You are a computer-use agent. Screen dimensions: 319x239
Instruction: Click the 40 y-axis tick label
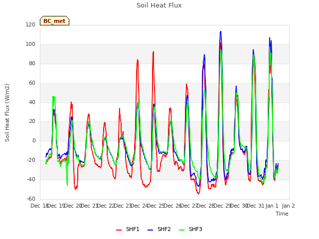32,102
